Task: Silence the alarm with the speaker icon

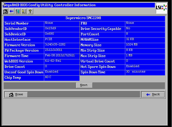Action: (x=24, y=11)
